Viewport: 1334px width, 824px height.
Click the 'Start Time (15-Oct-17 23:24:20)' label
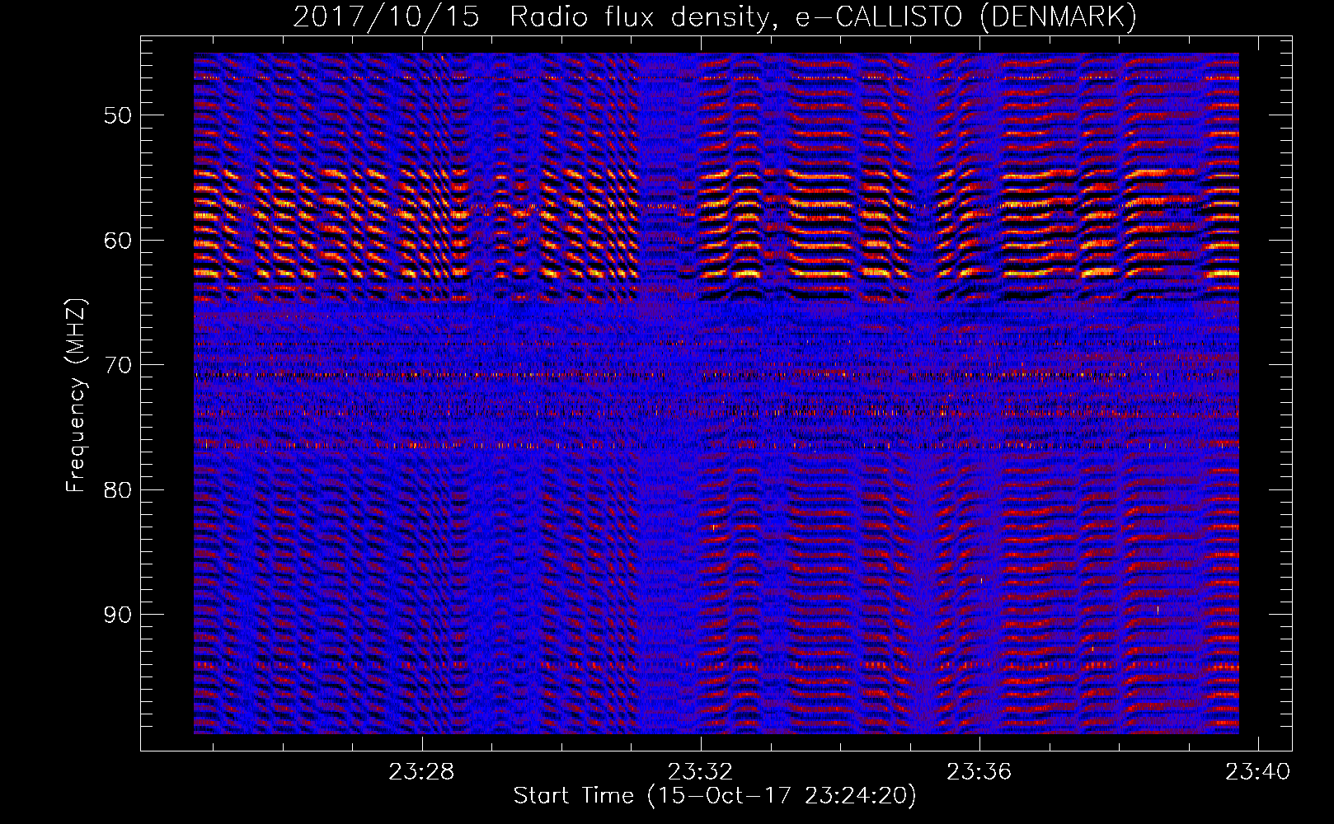click(x=715, y=796)
